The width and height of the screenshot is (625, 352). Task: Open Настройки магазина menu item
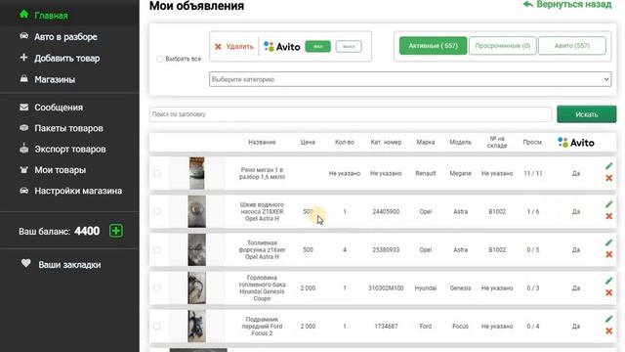tap(78, 191)
